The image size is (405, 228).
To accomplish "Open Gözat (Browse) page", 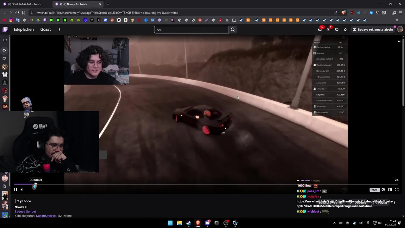I will pyautogui.click(x=46, y=29).
